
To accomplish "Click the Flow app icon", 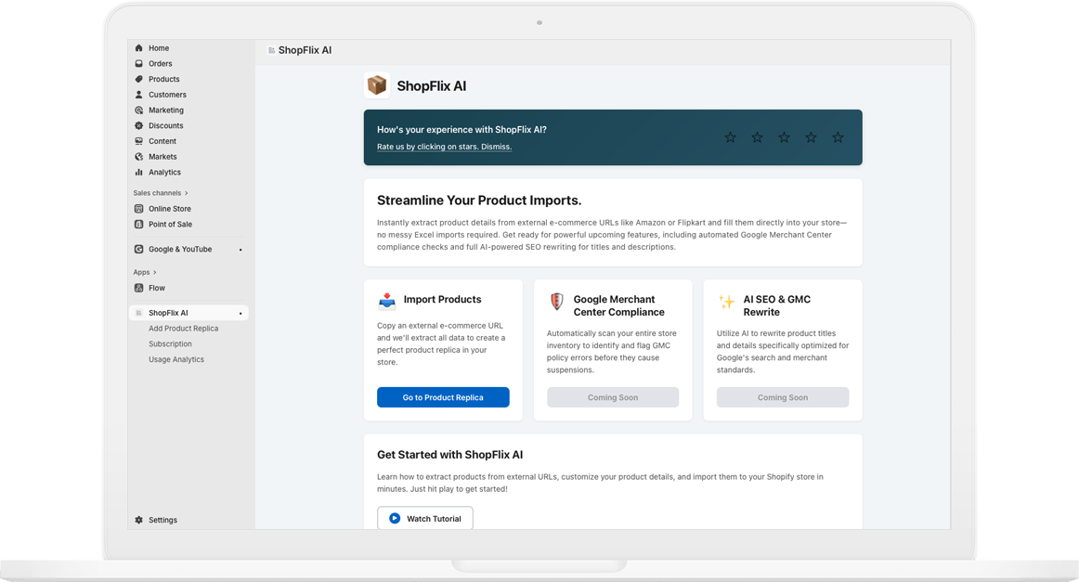I will coord(139,288).
